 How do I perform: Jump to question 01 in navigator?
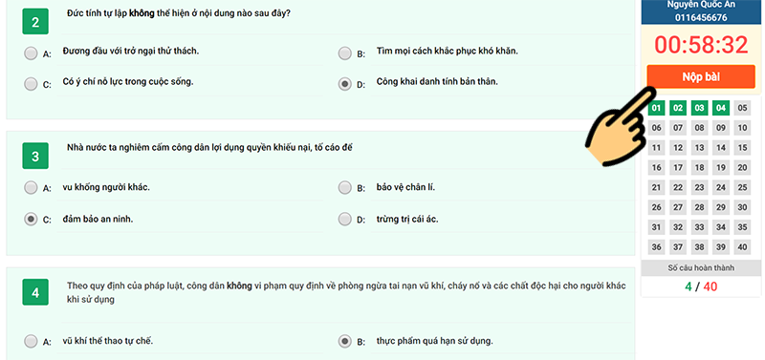657,108
